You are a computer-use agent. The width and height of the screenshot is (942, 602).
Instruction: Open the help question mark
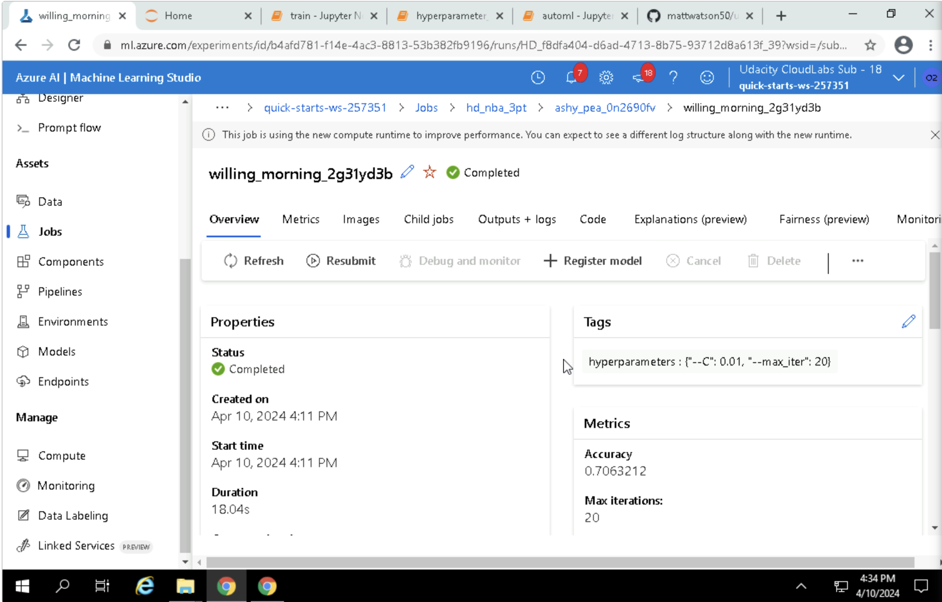[673, 77]
